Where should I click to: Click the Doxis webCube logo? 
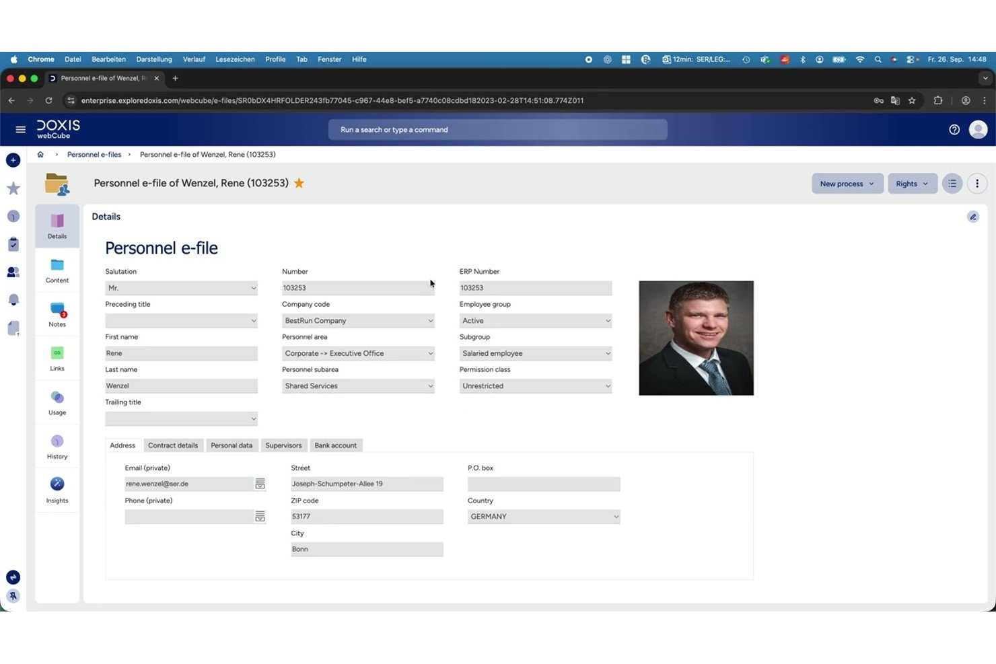pyautogui.click(x=58, y=129)
